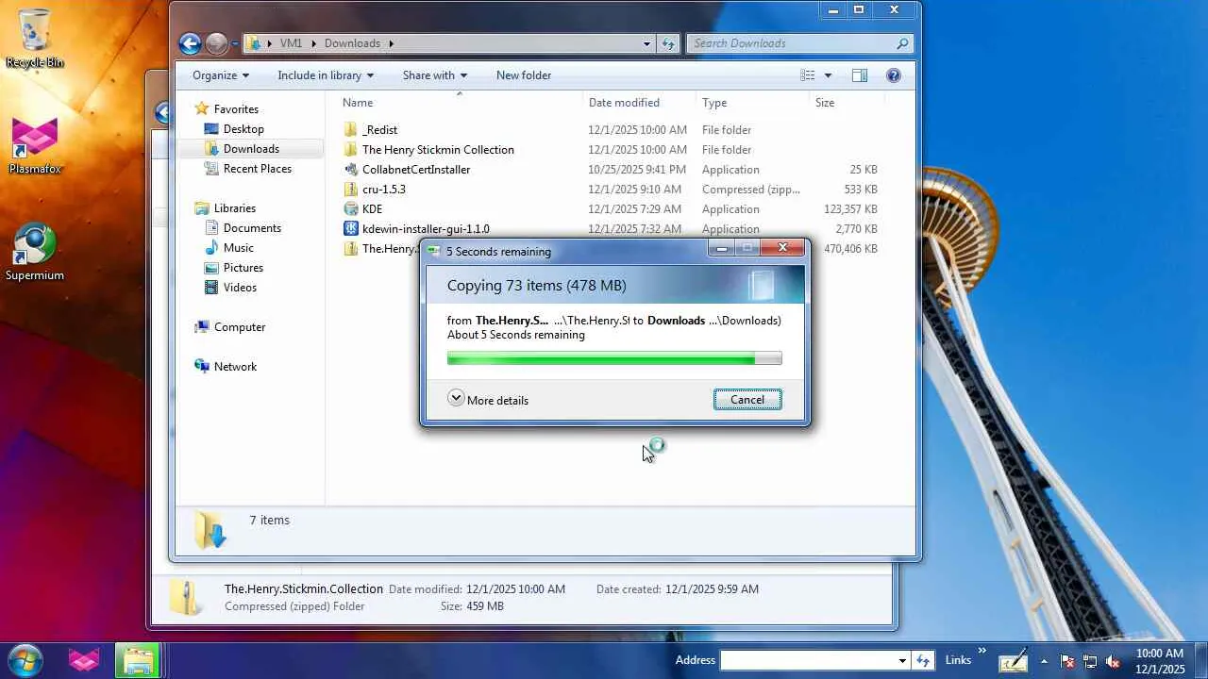Select the cru-1.5.3 zip file icon

(351, 190)
